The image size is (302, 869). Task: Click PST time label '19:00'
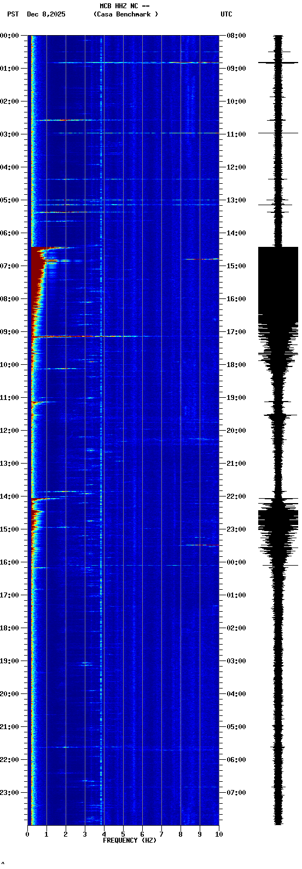click(9, 661)
